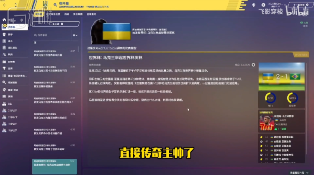Open the Scouting magnifier sidebar icon
The height and width of the screenshot is (175, 314).
click(x=4, y=82)
